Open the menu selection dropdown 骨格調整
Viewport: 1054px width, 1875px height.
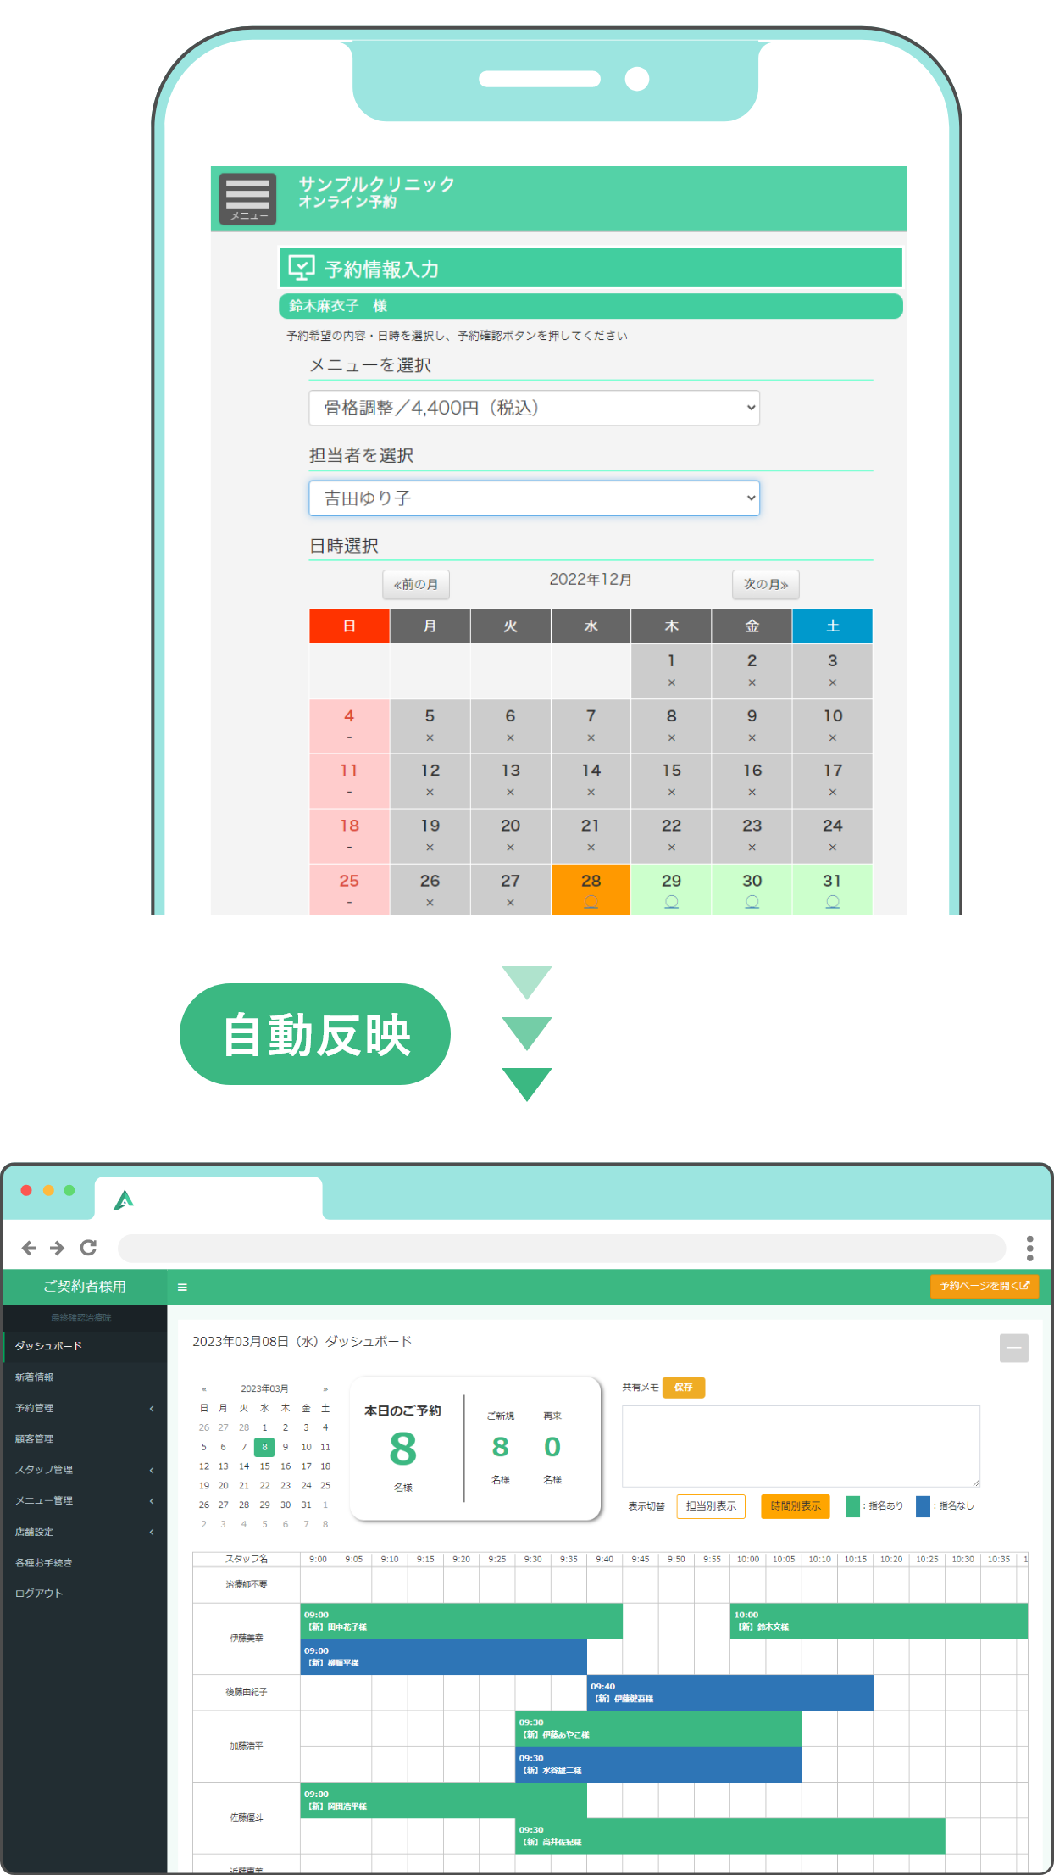(534, 408)
